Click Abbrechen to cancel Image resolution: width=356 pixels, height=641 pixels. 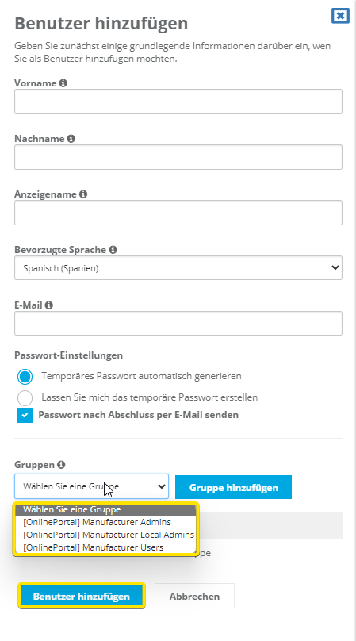coord(194,596)
